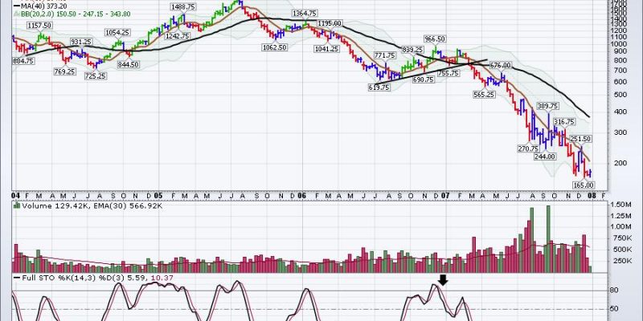This screenshot has height=321, width=643.
Task: Click the 1054.25 high label
Action: point(117,33)
